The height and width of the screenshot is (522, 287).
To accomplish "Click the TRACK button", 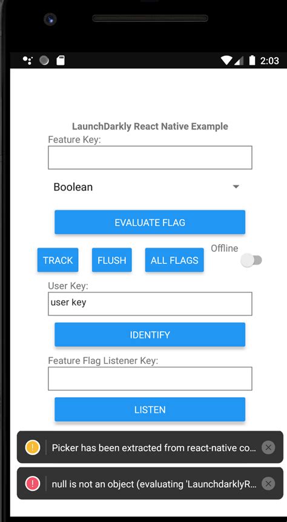I will tap(58, 260).
